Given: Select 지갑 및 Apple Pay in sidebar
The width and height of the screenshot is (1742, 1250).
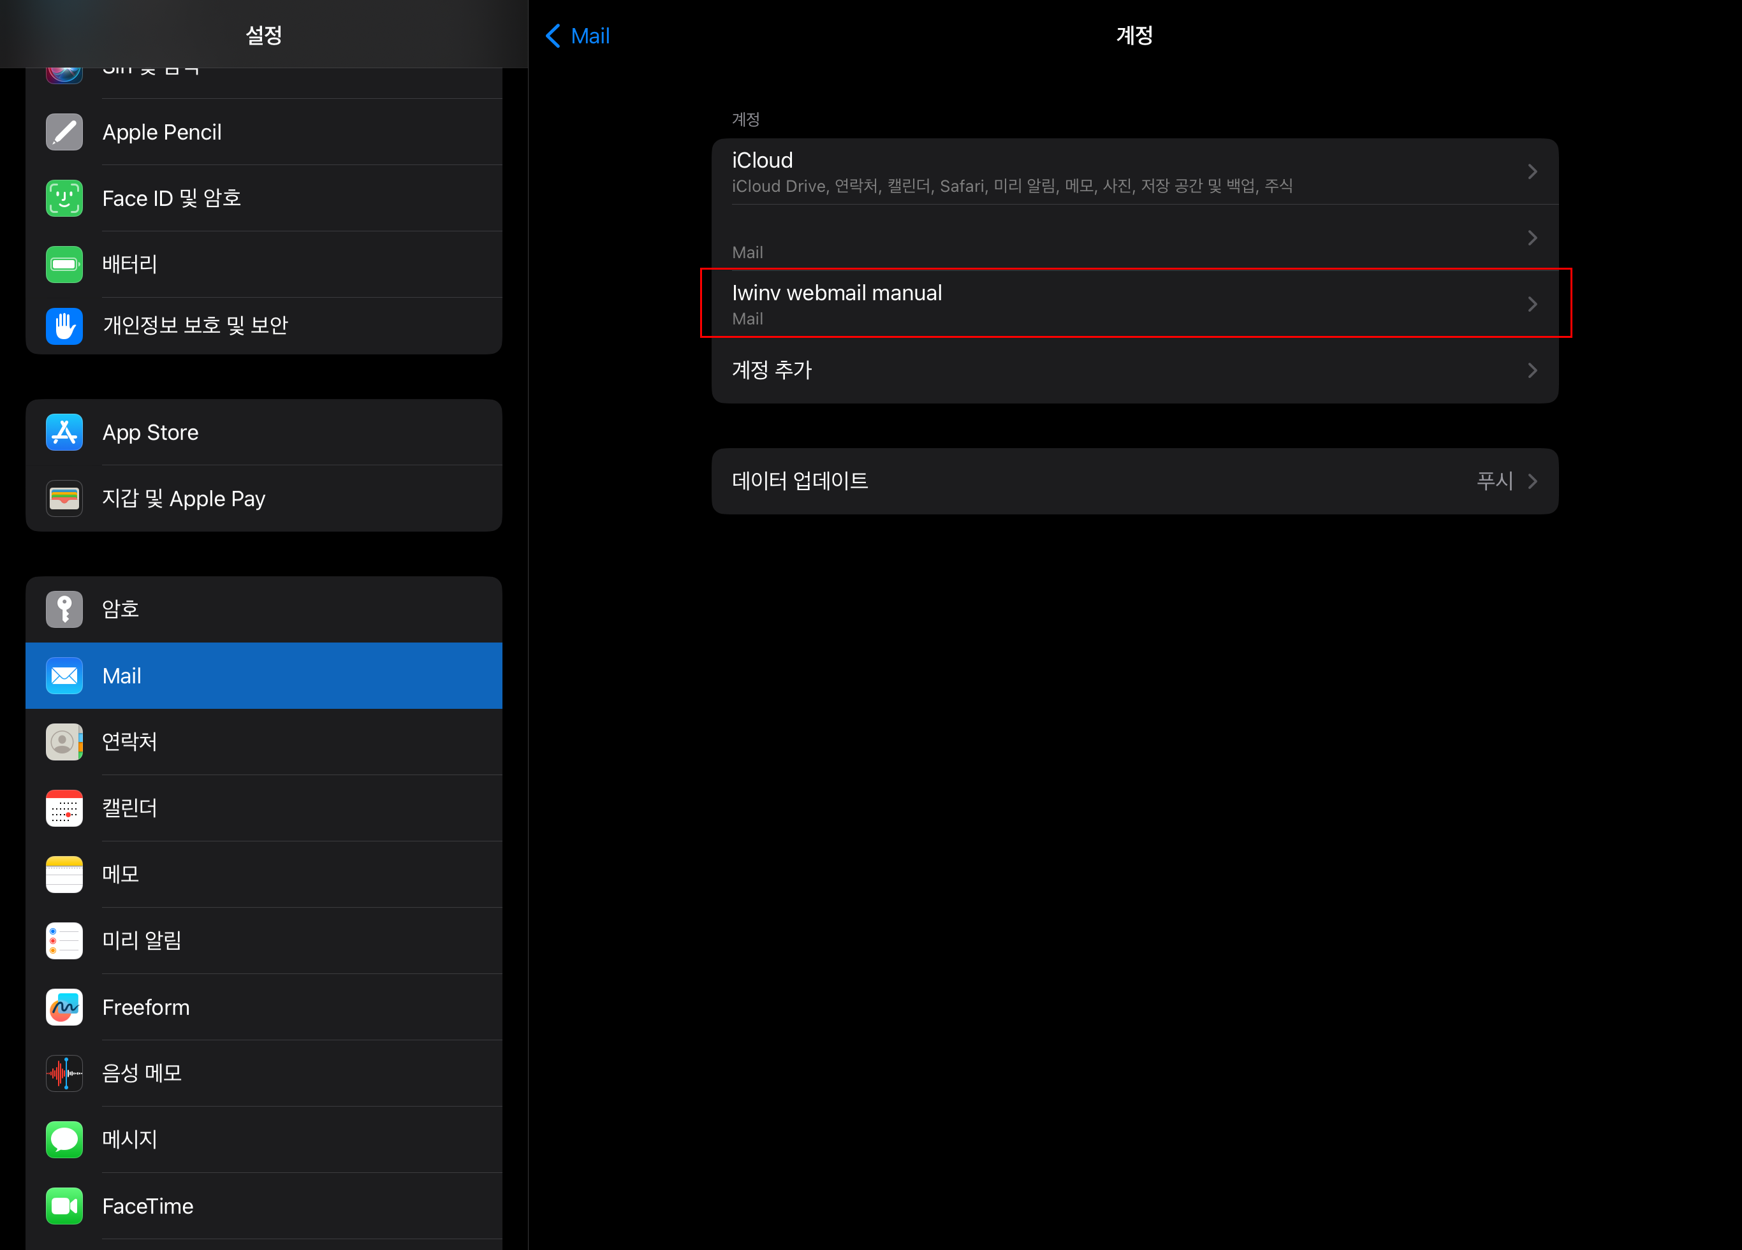Looking at the screenshot, I should click(263, 498).
